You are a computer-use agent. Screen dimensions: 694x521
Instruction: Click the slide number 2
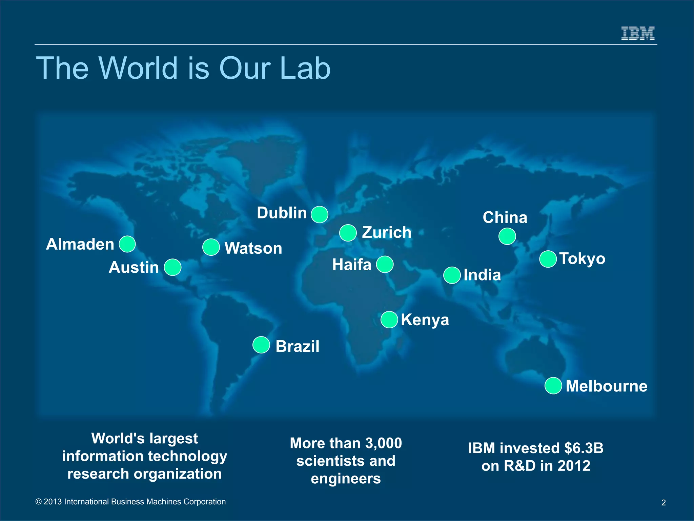664,503
